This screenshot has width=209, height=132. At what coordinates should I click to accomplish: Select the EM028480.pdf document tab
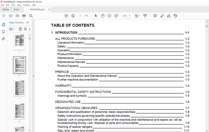click(37, 9)
